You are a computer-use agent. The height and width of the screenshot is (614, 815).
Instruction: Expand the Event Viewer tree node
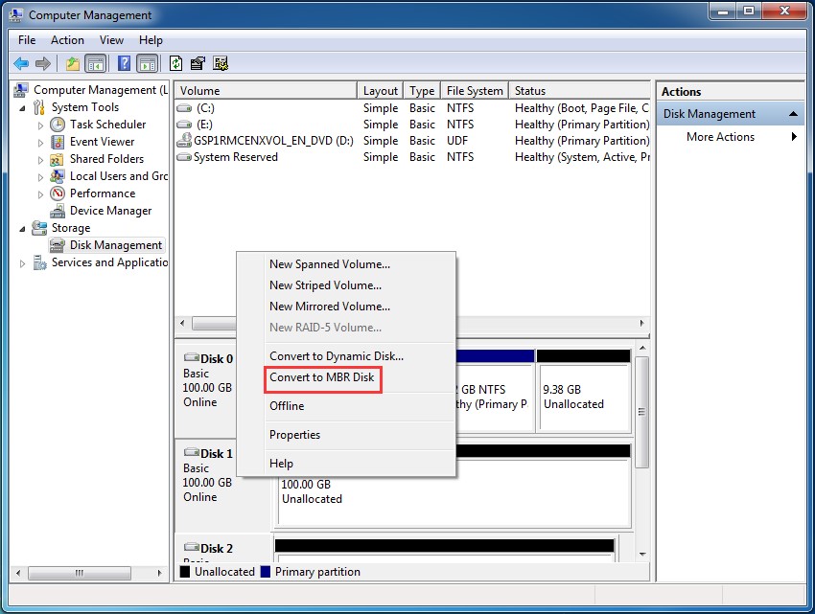41,142
